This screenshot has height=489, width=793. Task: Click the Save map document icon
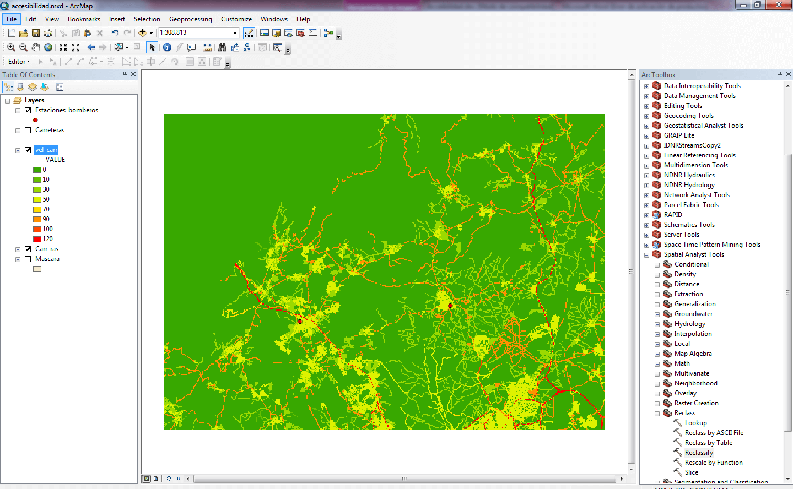(x=36, y=33)
